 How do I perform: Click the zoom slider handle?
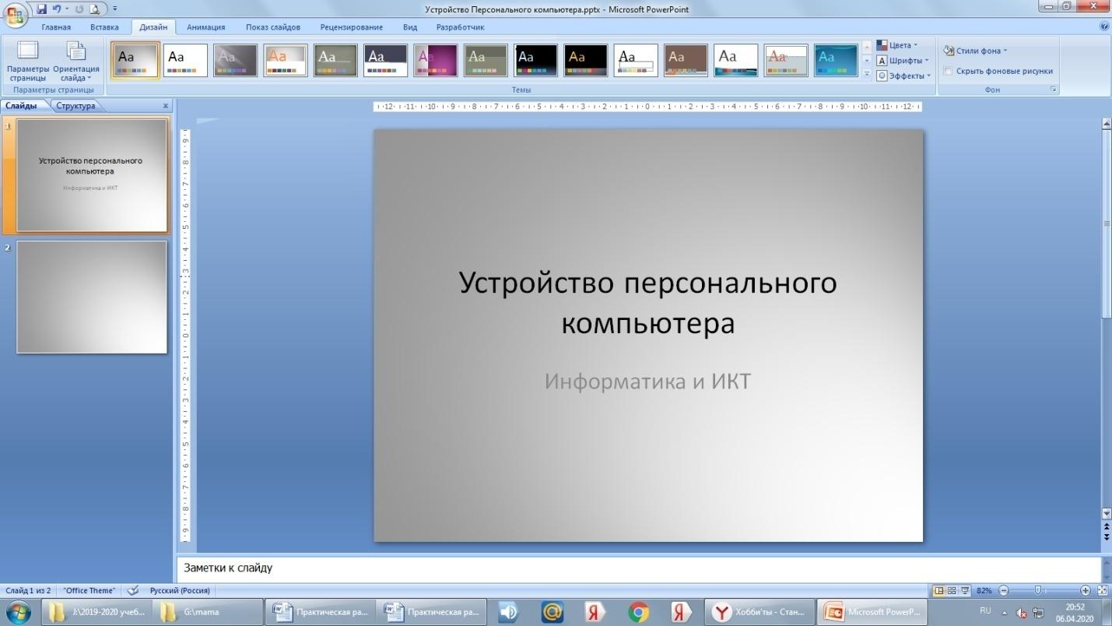click(x=1037, y=591)
